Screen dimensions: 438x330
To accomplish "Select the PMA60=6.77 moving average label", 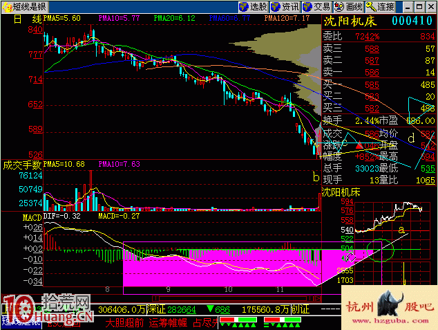I will (x=229, y=19).
